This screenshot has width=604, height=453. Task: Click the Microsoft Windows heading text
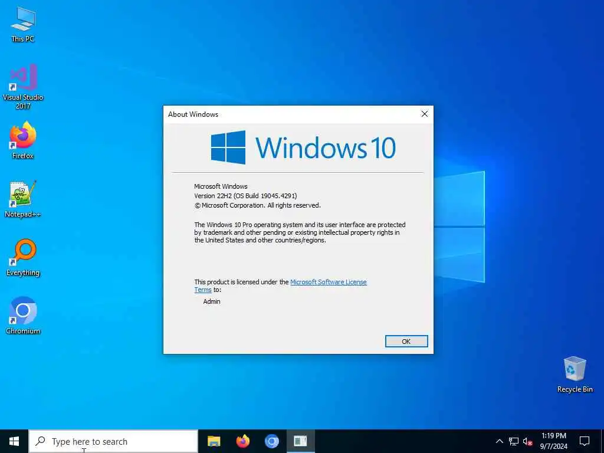(x=221, y=186)
